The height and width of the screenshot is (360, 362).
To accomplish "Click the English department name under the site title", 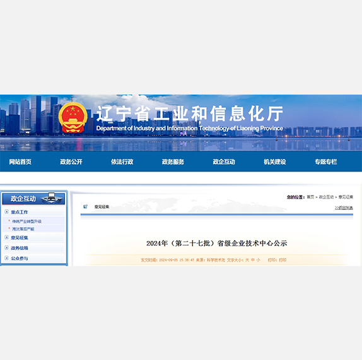I will coord(190,128).
